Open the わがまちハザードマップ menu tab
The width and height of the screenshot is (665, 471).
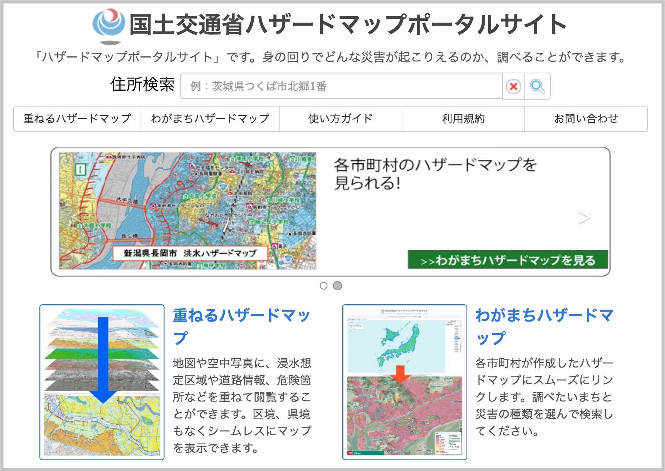[x=210, y=119]
